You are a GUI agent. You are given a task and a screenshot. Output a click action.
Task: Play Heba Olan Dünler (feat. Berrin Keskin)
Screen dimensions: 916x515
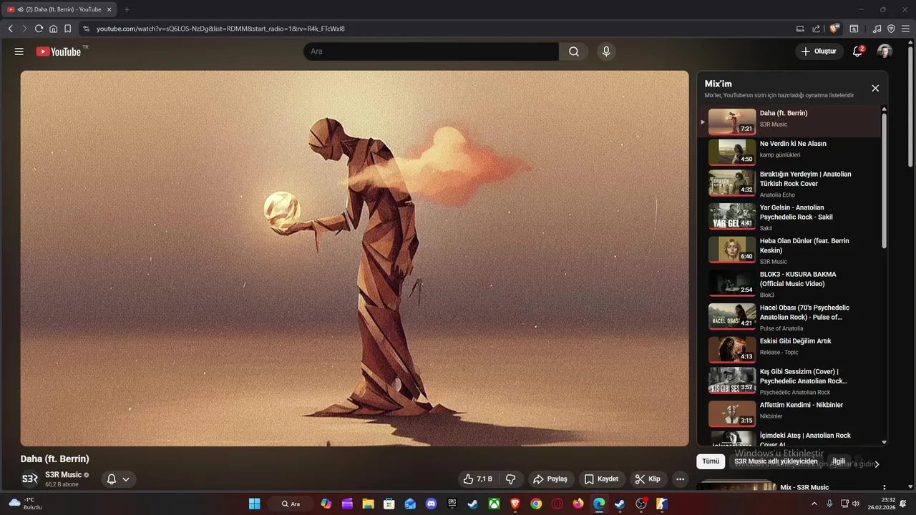[789, 250]
